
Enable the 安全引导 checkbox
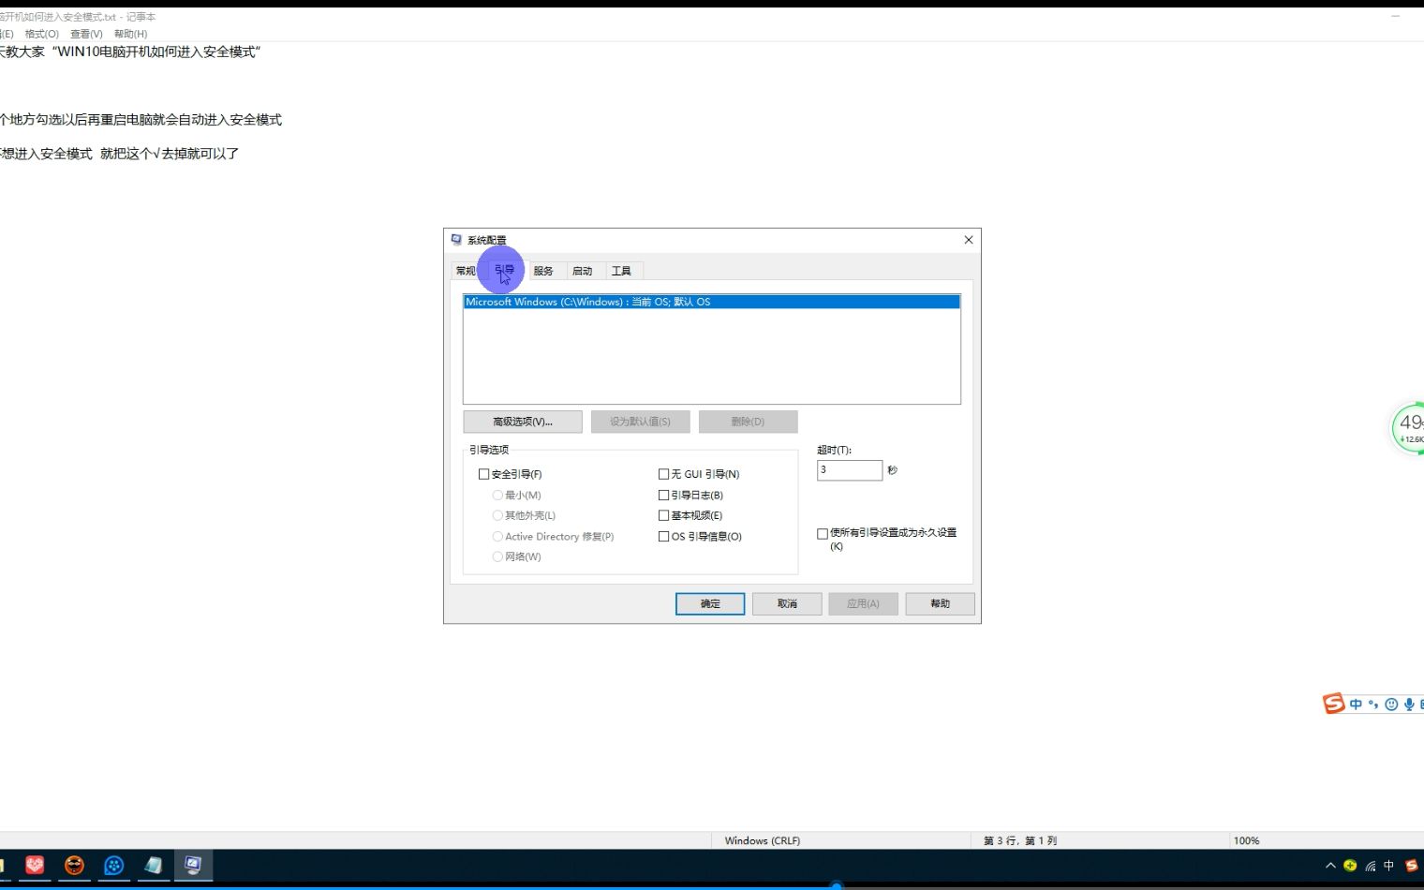[x=484, y=473]
